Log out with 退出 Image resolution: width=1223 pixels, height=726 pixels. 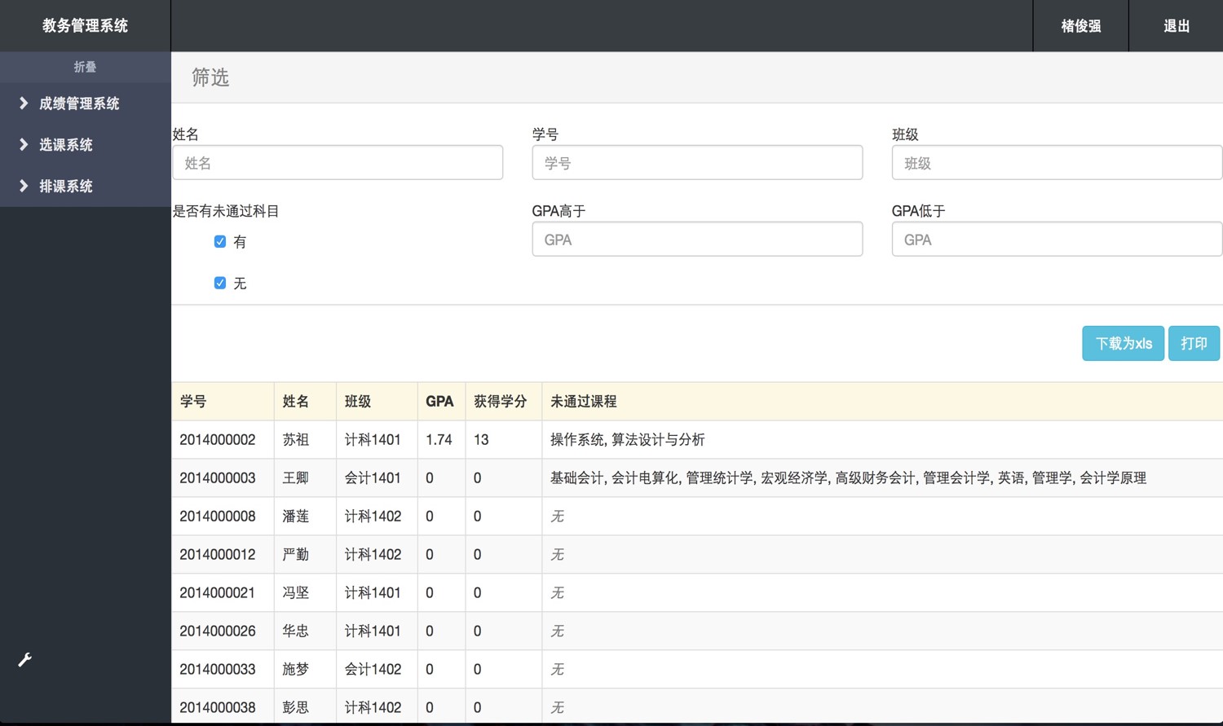(x=1177, y=26)
